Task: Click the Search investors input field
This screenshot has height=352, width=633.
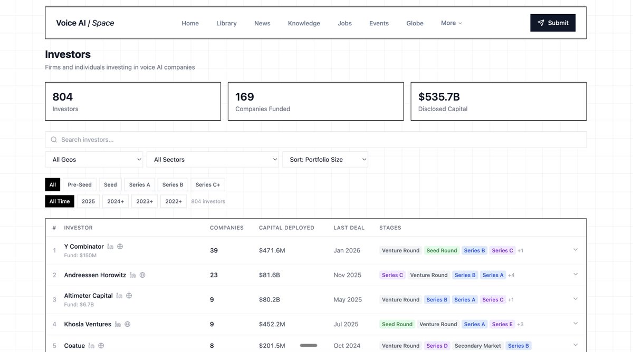Action: [315, 140]
